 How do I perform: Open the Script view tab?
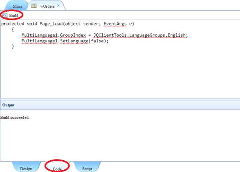coord(87,169)
